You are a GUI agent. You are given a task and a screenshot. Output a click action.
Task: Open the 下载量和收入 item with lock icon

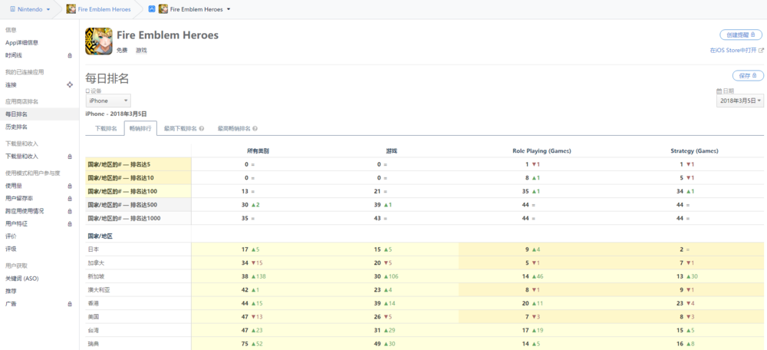[x=21, y=156]
